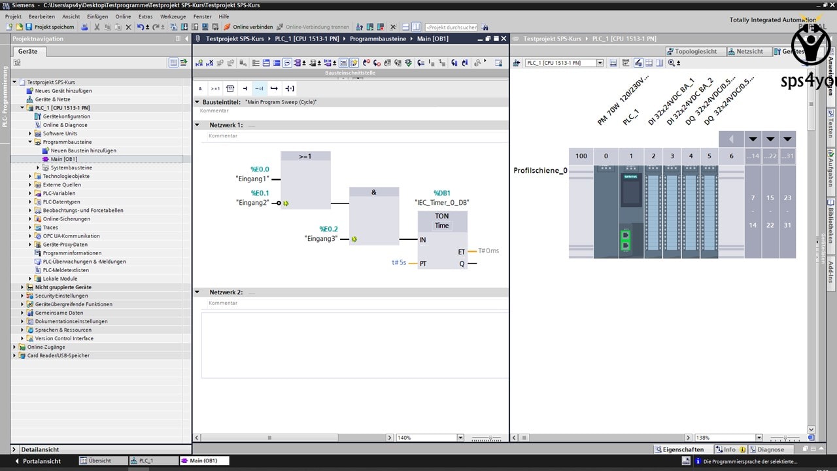Click the device view zoom slider at the bottom
Screen dimensions: 837x471
tap(785, 438)
